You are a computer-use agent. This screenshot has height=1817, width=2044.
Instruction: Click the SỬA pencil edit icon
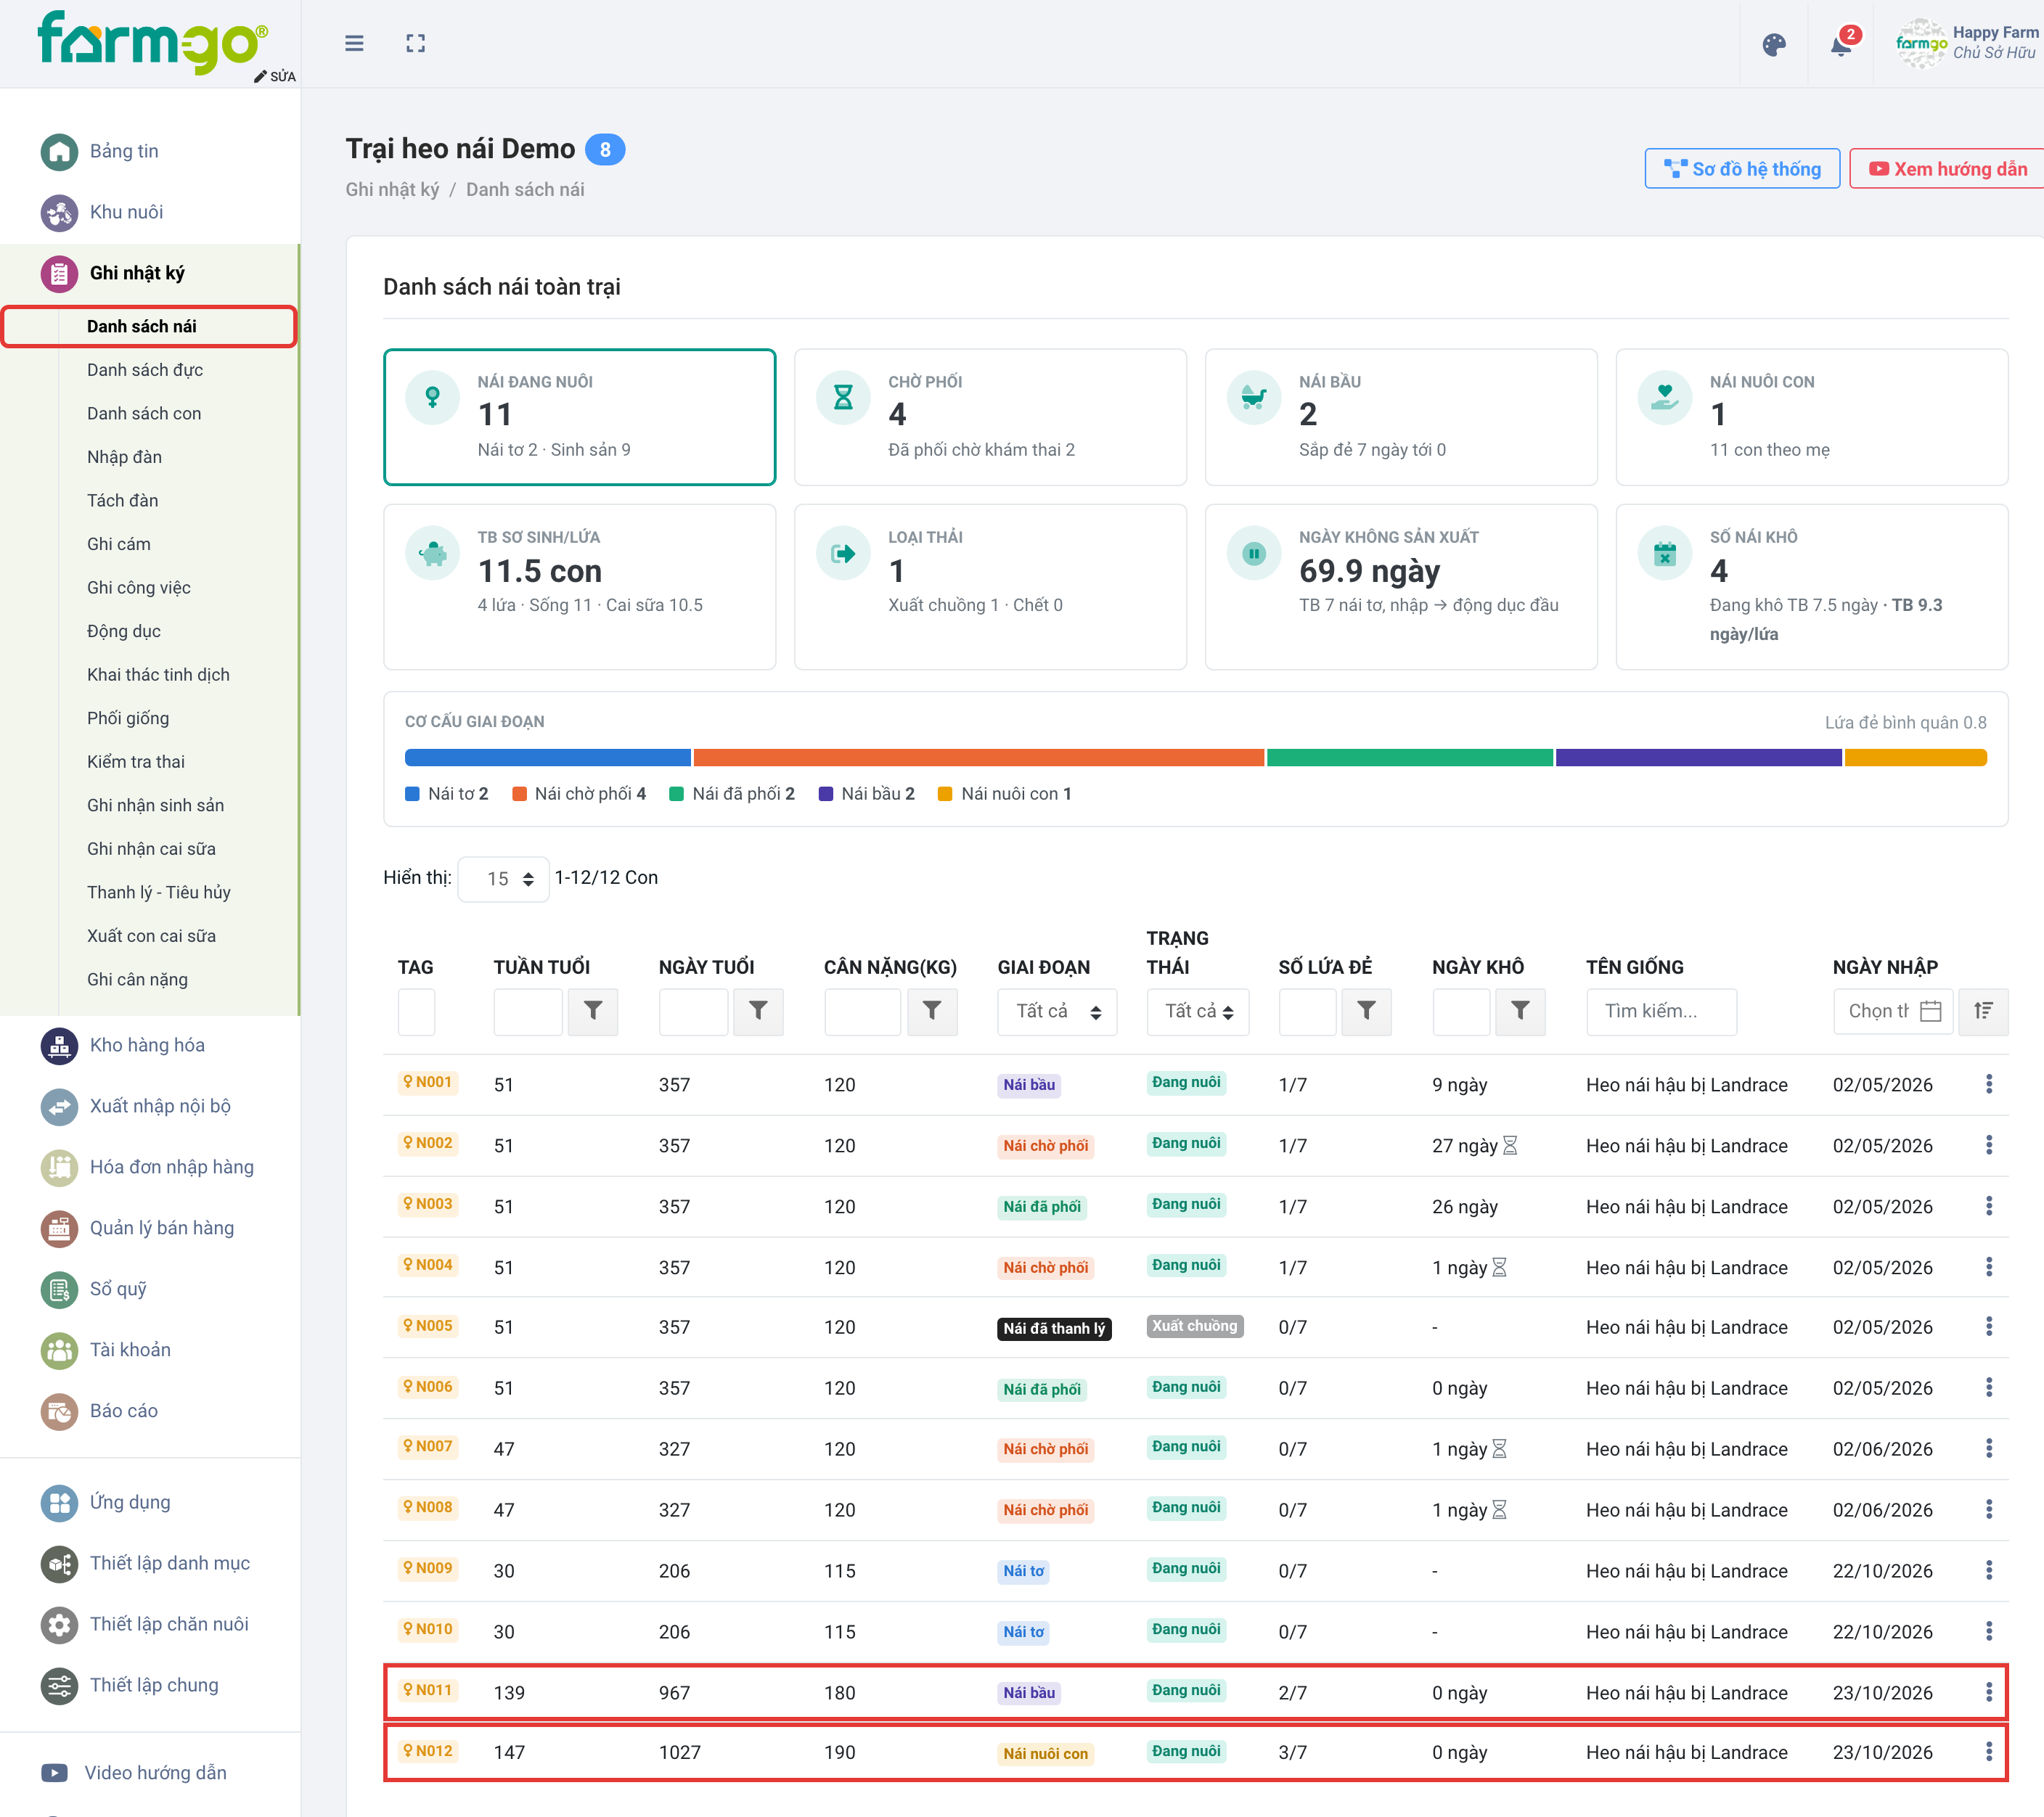[x=275, y=76]
